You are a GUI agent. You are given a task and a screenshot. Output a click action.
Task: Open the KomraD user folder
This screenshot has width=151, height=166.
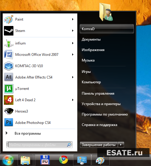pos(107,29)
